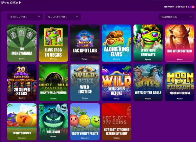The height and width of the screenshot is (142, 196).
Task: Open the sort order dropdown
Action: tap(176, 17)
